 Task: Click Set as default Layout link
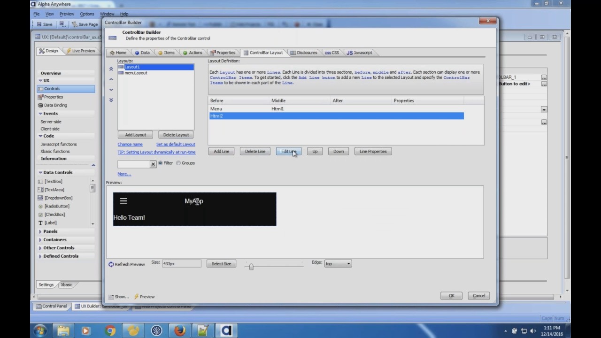point(176,144)
